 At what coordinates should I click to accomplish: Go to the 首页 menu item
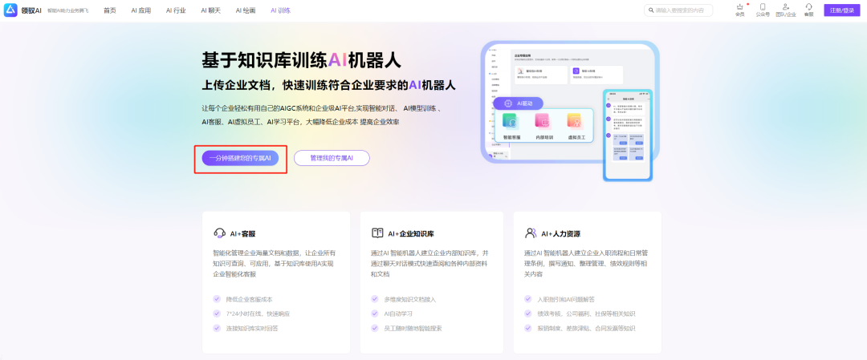point(109,10)
